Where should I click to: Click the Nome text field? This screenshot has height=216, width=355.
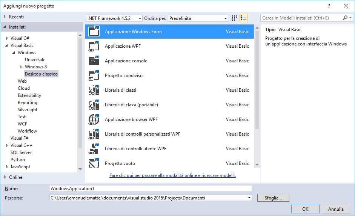pyautogui.click(x=151, y=189)
